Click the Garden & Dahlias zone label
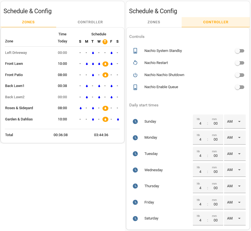Image resolution: width=251 pixels, height=231 pixels. 19,119
